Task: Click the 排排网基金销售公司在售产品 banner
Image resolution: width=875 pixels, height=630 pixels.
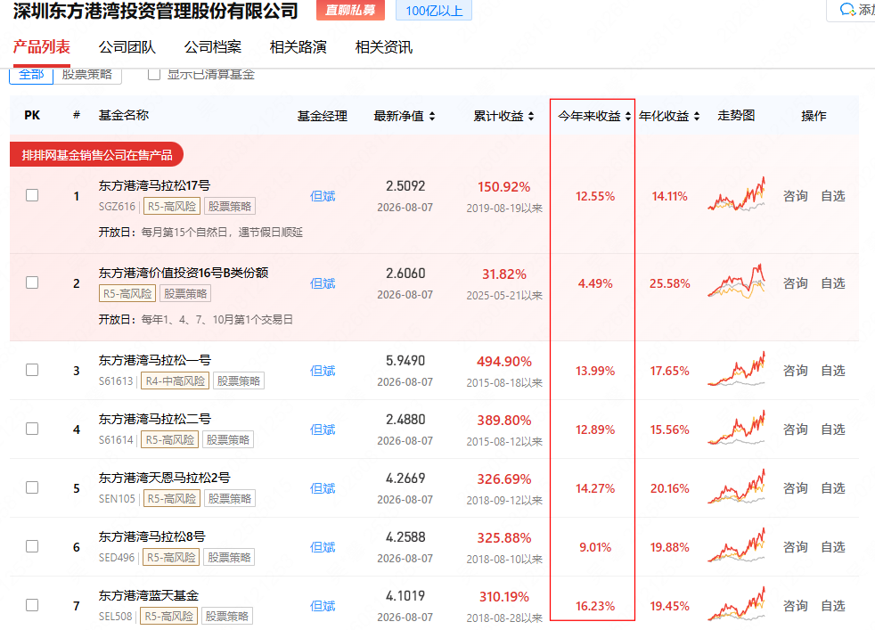Action: coord(96,154)
